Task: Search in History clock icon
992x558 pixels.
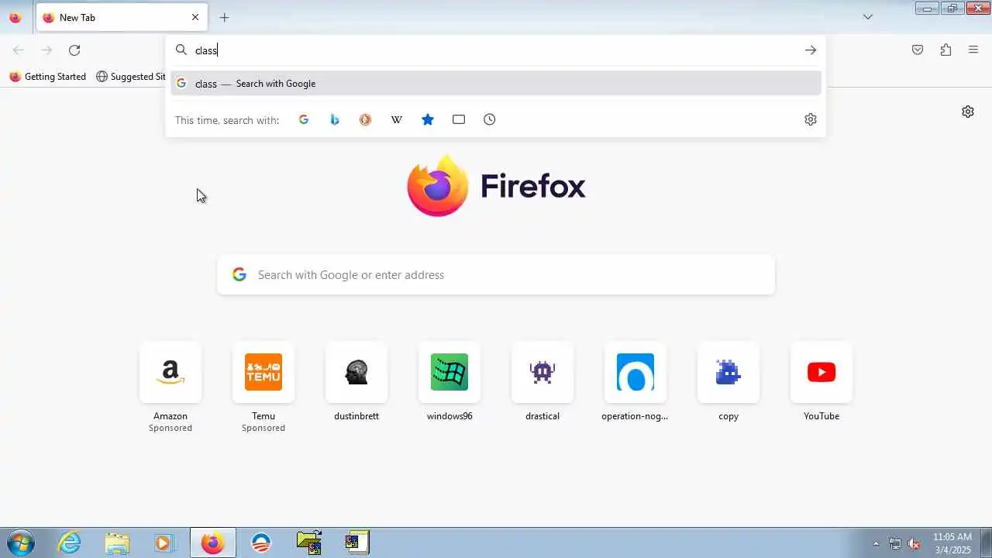Action: click(x=490, y=119)
